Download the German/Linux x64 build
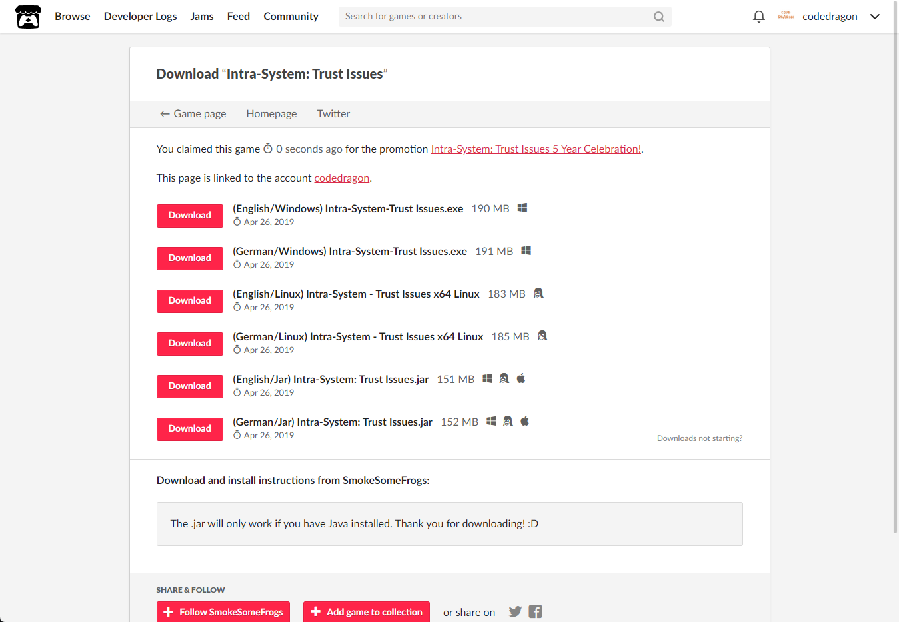The height and width of the screenshot is (622, 899). pos(190,344)
